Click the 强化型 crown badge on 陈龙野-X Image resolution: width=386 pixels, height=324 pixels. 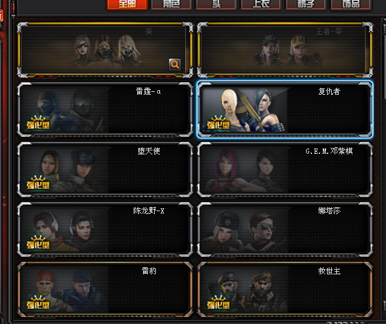pos(38,242)
